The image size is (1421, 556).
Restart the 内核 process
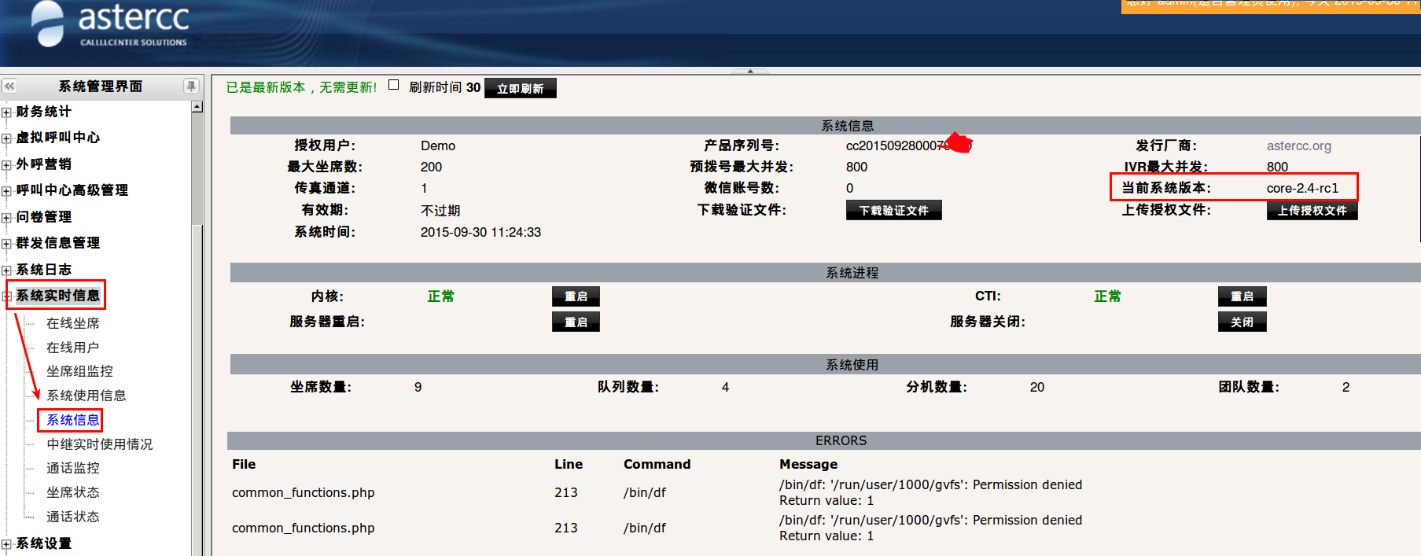pos(576,296)
